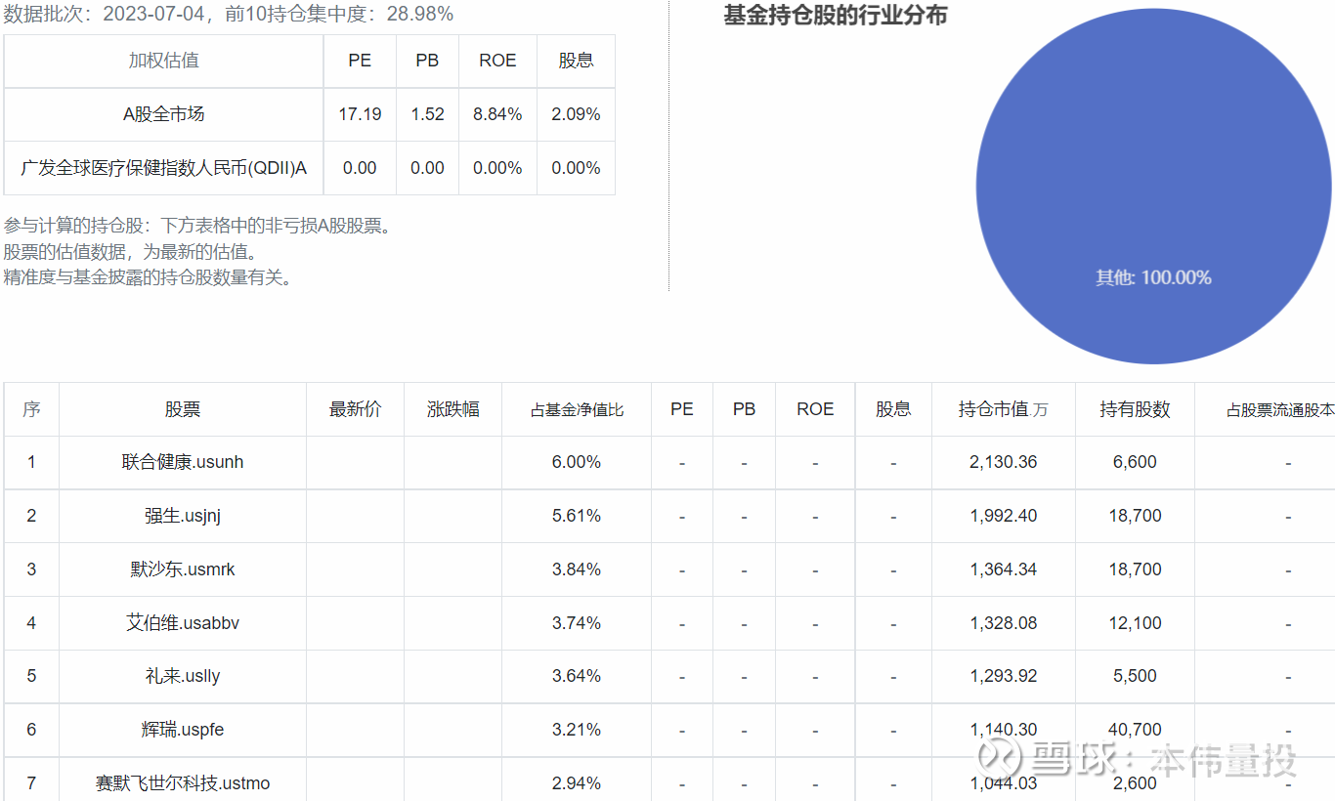Click the A股全市场 row label
The height and width of the screenshot is (801, 1335).
164,114
